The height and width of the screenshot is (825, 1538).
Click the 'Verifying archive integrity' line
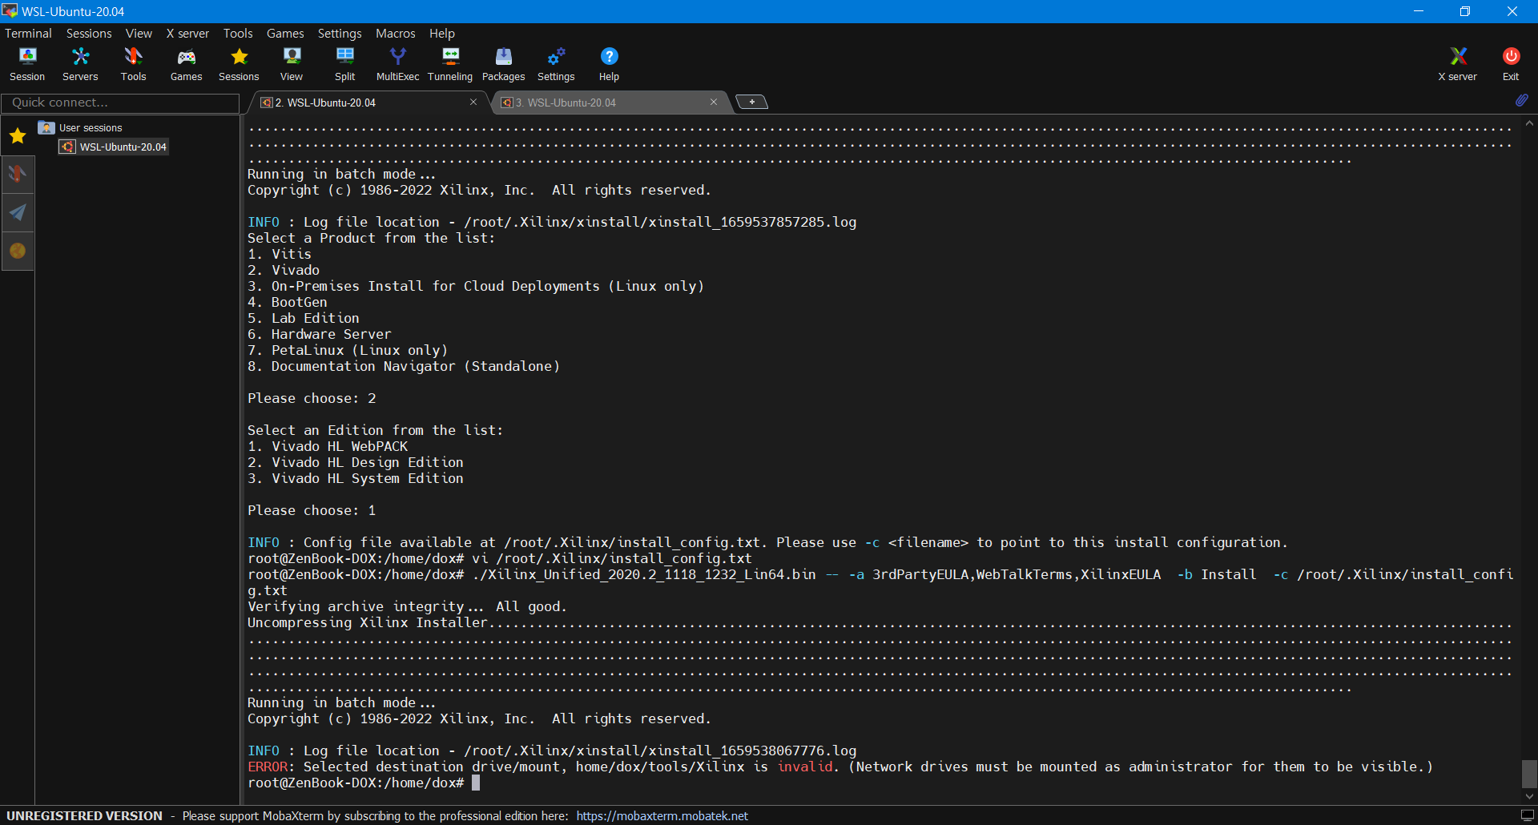(407, 606)
